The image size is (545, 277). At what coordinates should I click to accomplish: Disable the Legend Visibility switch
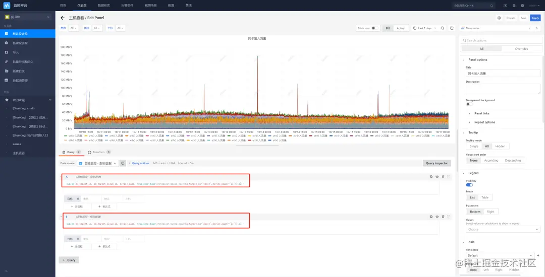point(469,185)
